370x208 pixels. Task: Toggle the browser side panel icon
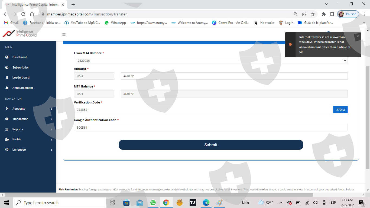(x=332, y=14)
